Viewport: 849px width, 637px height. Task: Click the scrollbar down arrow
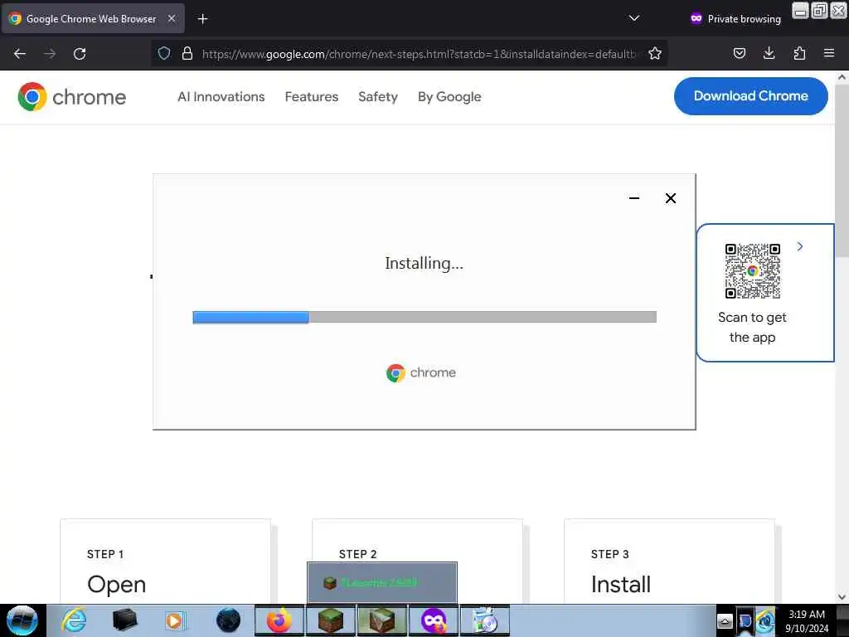pos(842,597)
